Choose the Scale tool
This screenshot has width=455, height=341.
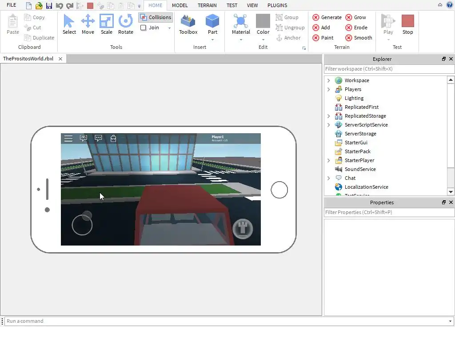[x=107, y=25]
